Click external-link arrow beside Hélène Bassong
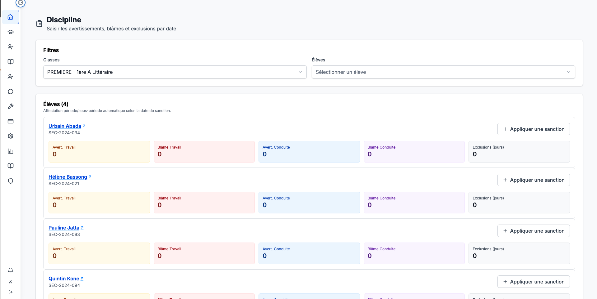 point(90,177)
